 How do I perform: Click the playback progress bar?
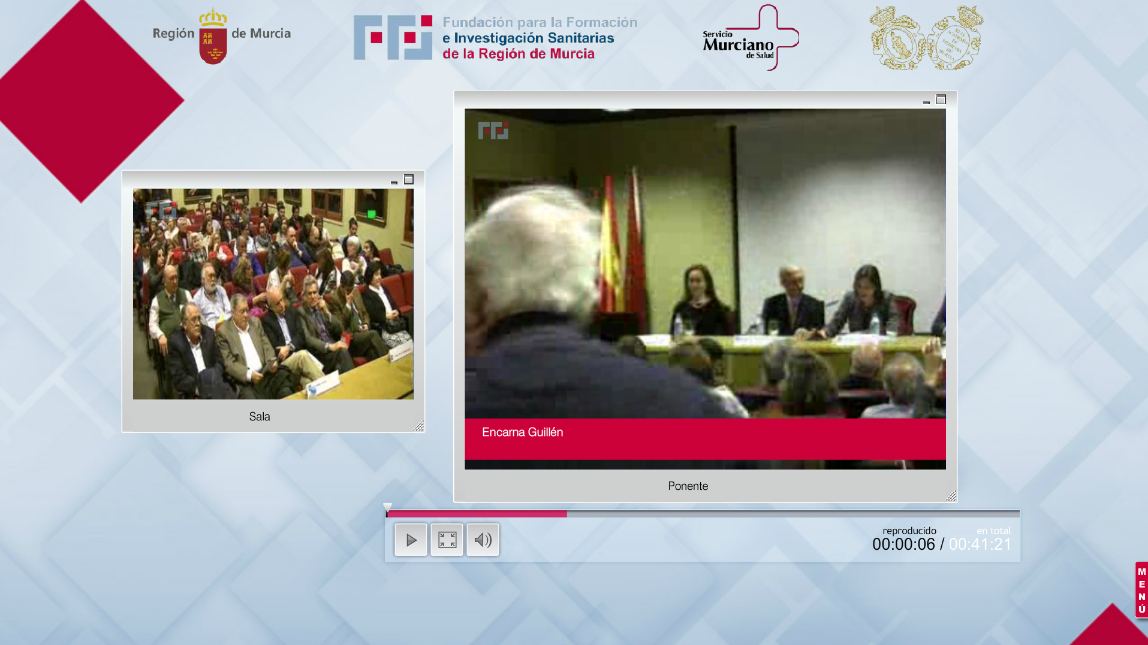pos(703,514)
